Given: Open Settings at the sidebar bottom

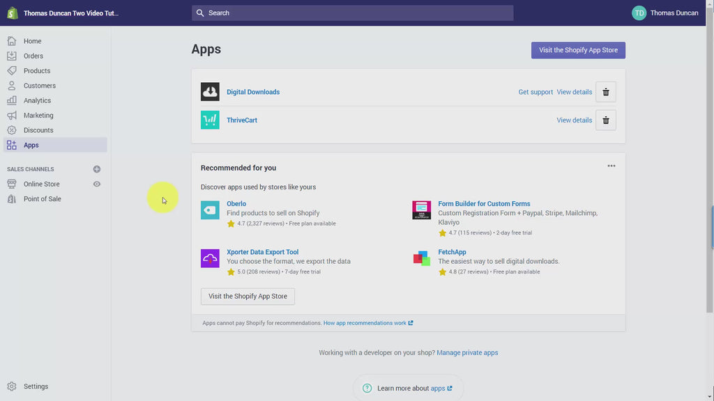Looking at the screenshot, I should (x=36, y=386).
